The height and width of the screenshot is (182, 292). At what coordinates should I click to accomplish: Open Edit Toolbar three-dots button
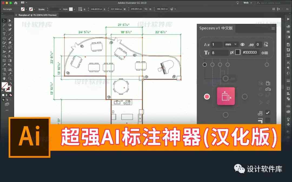coord(7,110)
